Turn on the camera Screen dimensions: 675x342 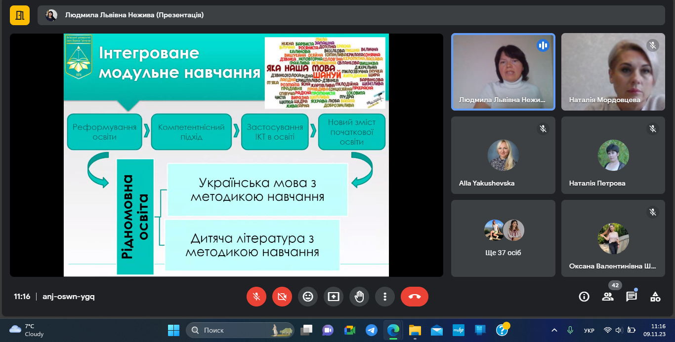pos(282,297)
